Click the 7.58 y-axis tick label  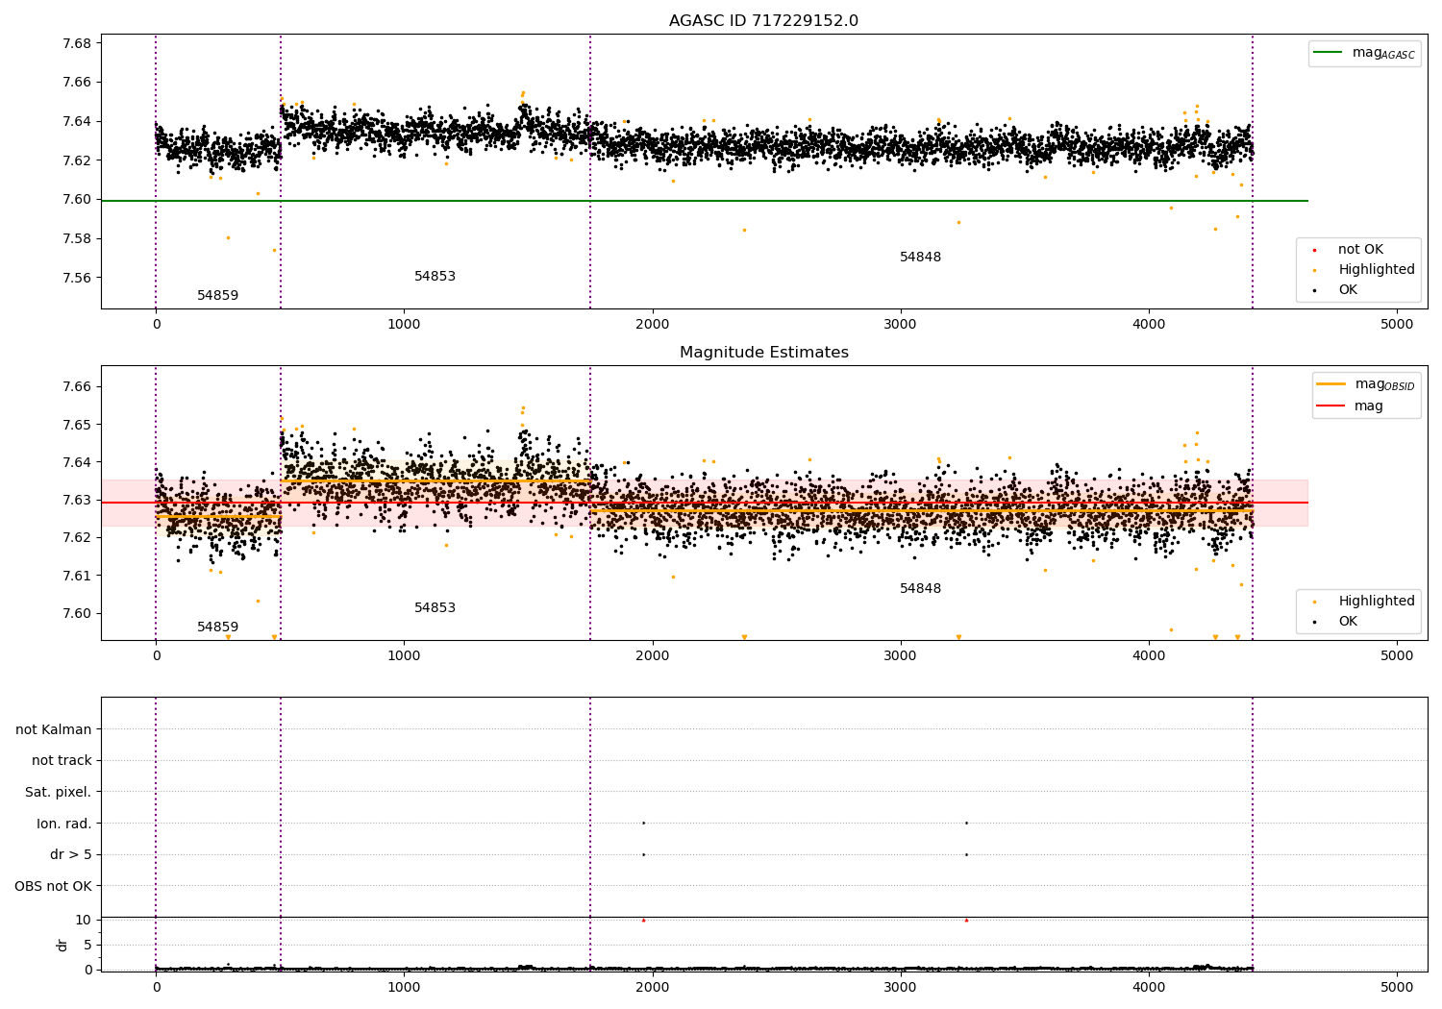click(76, 239)
